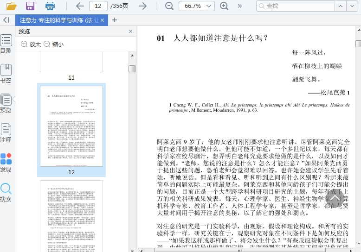Click the zoom out magnifier icon

click(x=169, y=6)
